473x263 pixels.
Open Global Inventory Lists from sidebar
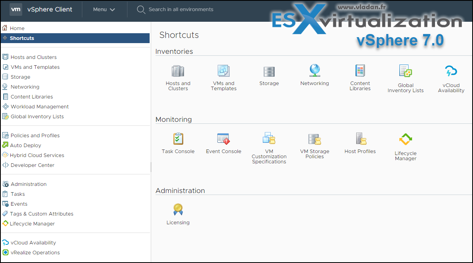click(x=37, y=116)
